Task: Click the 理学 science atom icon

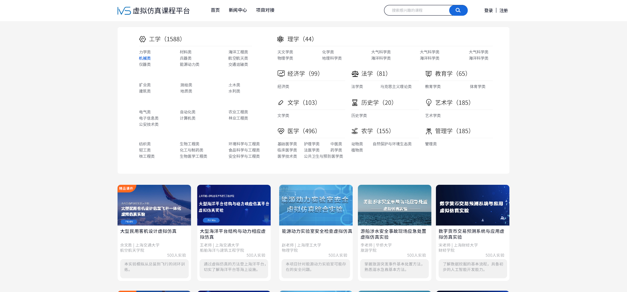Action: pyautogui.click(x=280, y=39)
